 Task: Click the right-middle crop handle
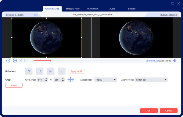[81, 38]
